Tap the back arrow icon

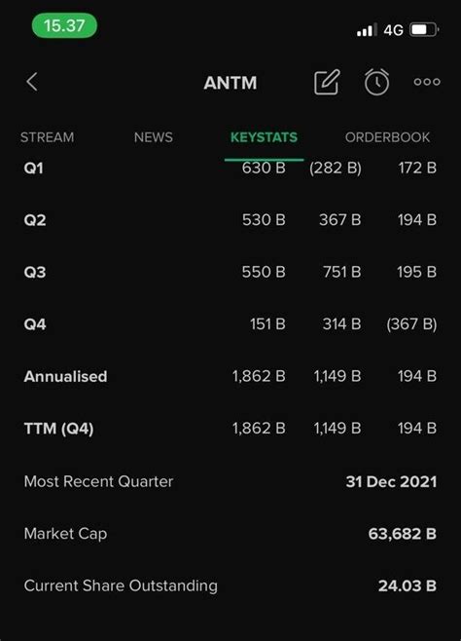(32, 82)
